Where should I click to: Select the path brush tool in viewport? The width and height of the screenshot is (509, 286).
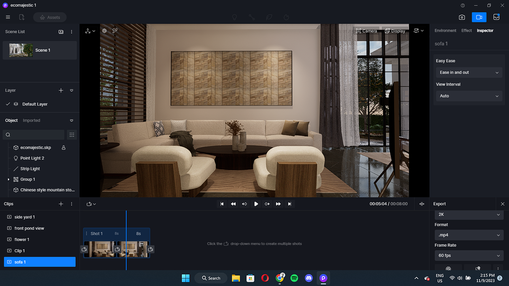tap(114, 30)
